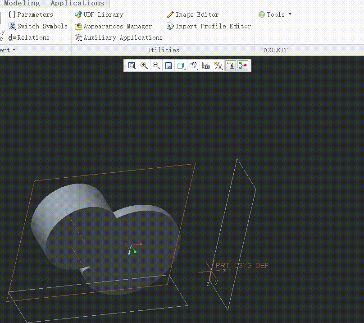Click the Appearances Manager icon
The image size is (364, 323).
coord(78,26)
